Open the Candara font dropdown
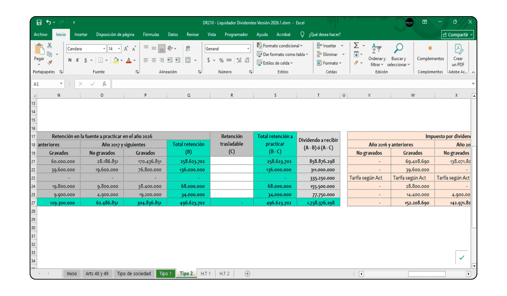Screen dimensions: 507x296 point(104,49)
